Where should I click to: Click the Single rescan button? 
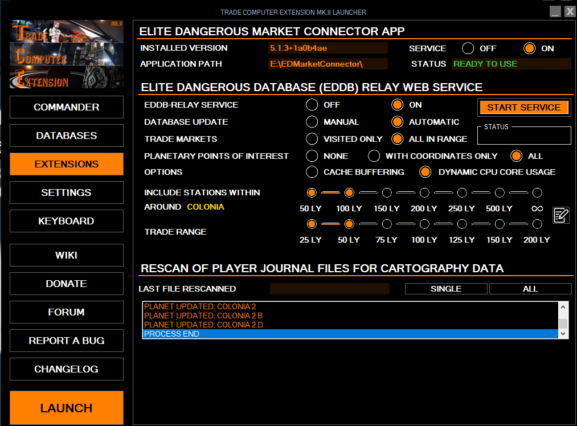pyautogui.click(x=446, y=289)
